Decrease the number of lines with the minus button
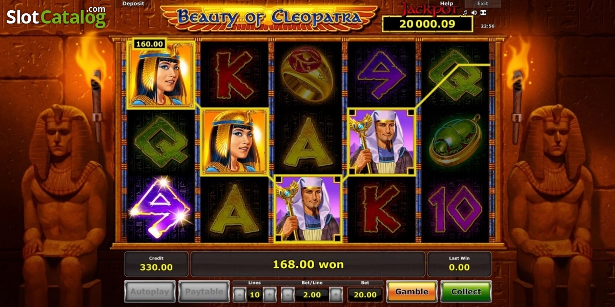Image resolution: width=615 pixels, height=307 pixels. point(239,294)
